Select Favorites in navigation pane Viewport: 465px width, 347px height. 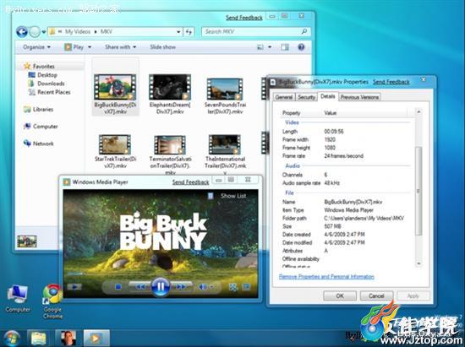click(x=43, y=67)
